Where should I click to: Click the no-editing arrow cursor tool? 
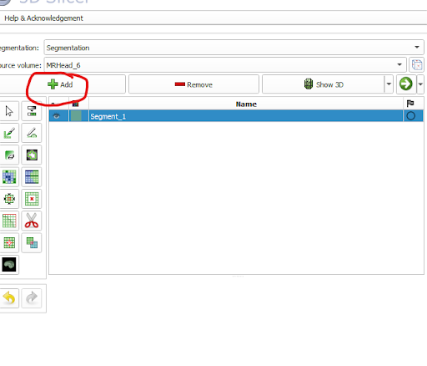9,111
